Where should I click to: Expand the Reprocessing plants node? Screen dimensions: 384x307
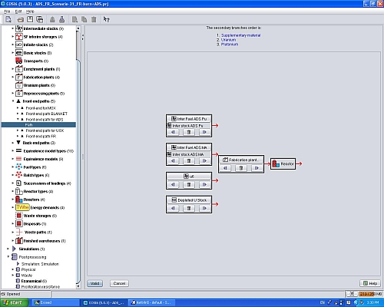coord(13,93)
